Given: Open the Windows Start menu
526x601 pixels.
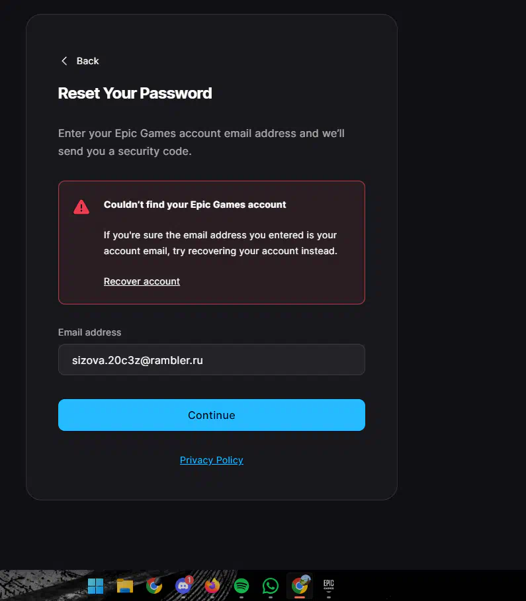Looking at the screenshot, I should 95,586.
